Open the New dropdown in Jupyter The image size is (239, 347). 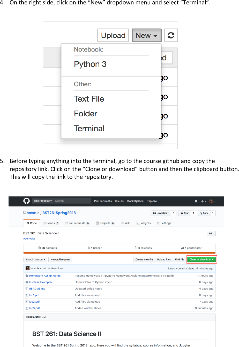(146, 35)
